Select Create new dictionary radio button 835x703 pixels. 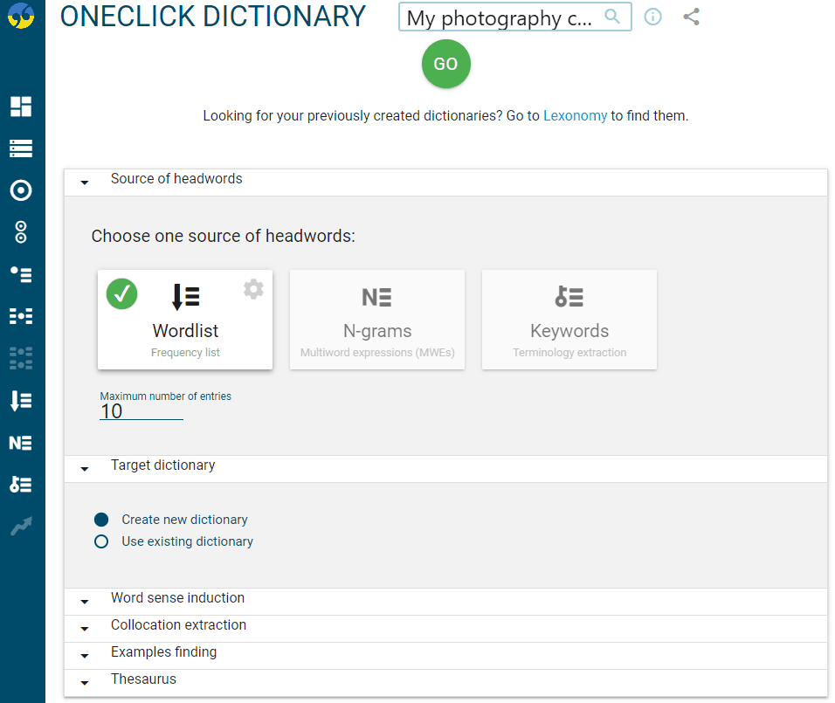[101, 520]
